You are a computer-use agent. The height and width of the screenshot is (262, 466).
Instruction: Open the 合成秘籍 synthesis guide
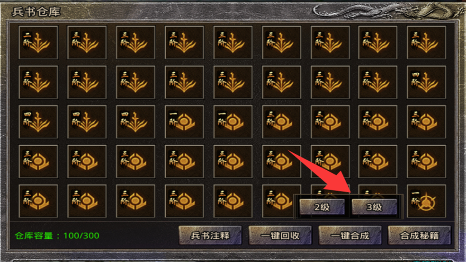point(419,236)
